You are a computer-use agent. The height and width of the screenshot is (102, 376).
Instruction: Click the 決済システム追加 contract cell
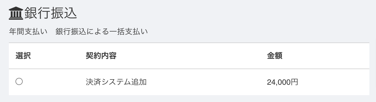116,82
